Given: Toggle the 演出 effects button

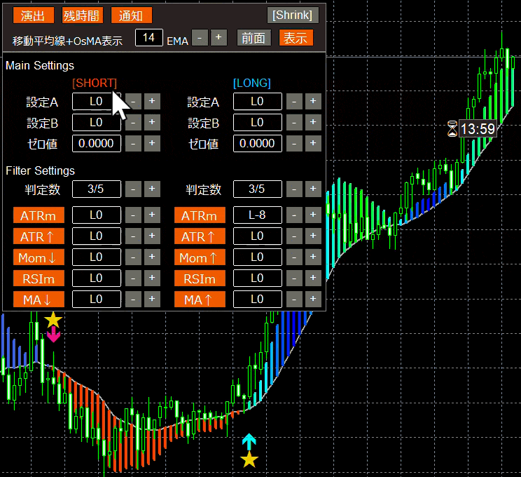Looking at the screenshot, I should pos(33,15).
